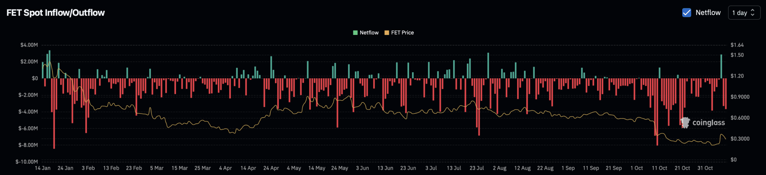Click the $-10.00M left axis label
This screenshot has height=175, width=766.
click(x=27, y=162)
